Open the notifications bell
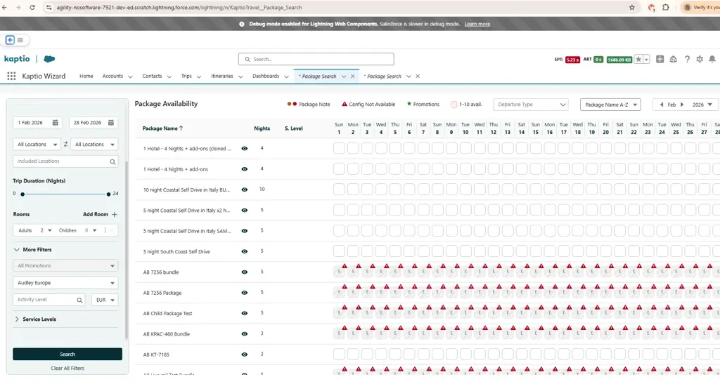 [x=712, y=60]
